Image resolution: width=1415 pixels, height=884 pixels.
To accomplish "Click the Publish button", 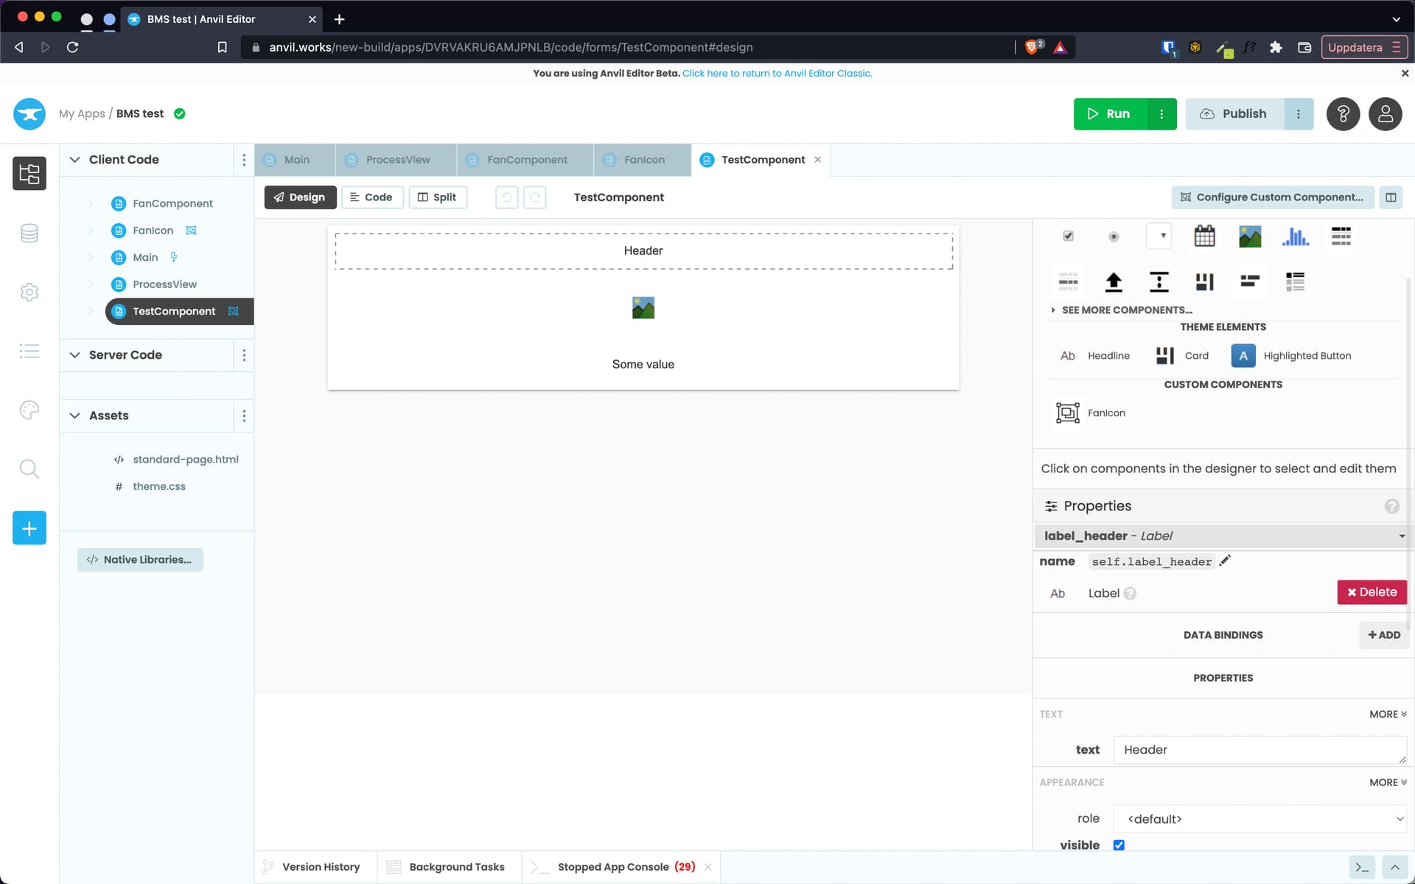I will (x=1233, y=113).
